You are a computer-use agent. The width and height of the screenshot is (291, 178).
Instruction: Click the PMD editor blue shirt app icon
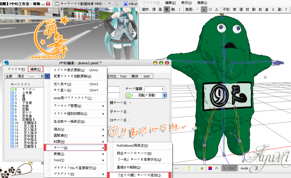tap(6, 63)
